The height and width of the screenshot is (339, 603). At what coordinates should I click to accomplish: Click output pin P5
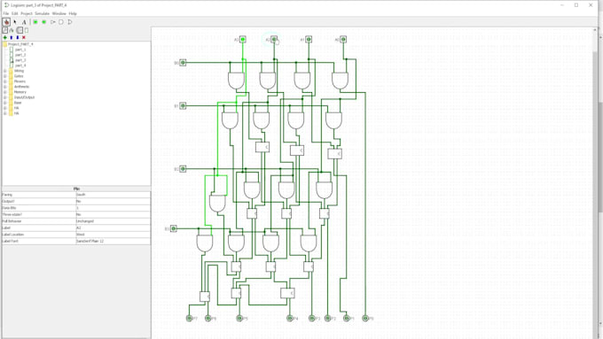(239, 319)
